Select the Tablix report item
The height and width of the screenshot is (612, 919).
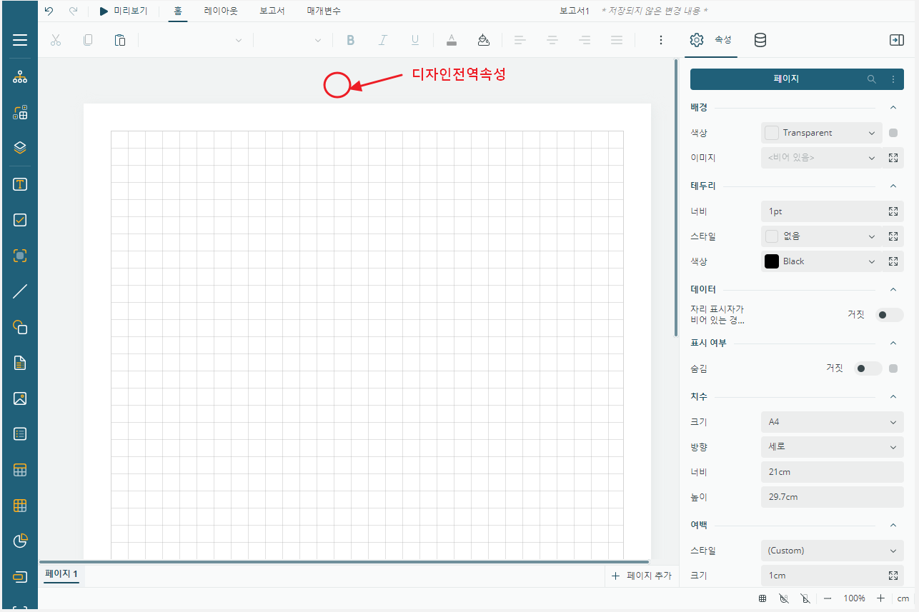tap(19, 506)
